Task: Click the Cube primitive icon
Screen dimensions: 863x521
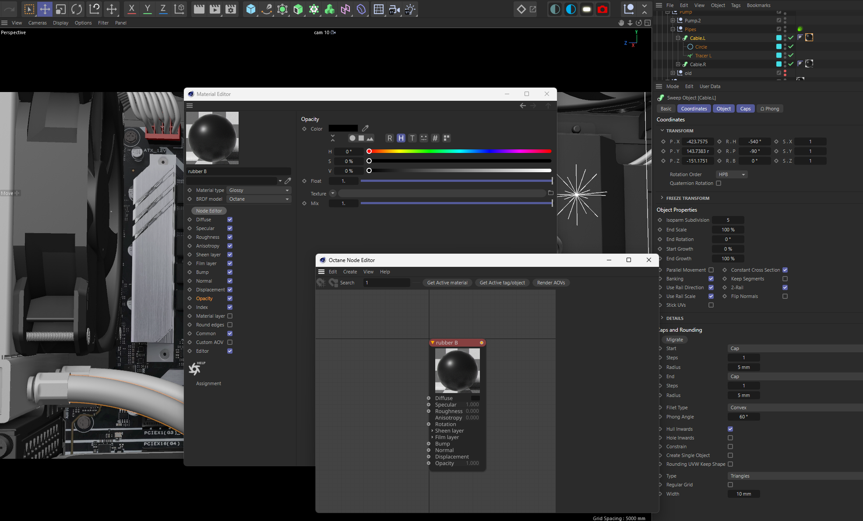Action: click(250, 9)
